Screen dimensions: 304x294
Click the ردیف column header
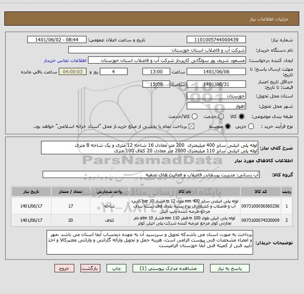pos(287,191)
